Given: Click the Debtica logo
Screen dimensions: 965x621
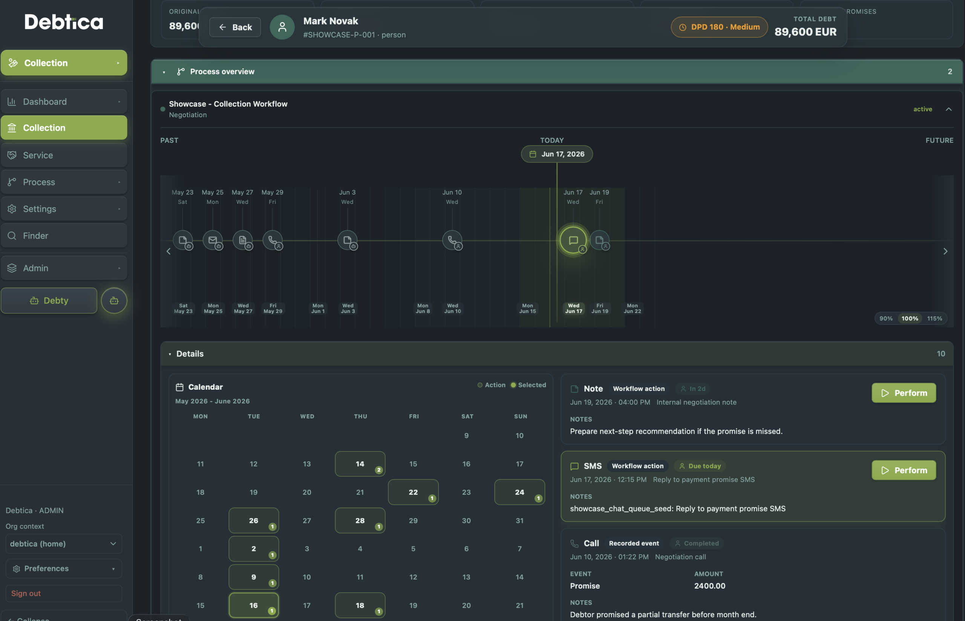Looking at the screenshot, I should (x=64, y=22).
